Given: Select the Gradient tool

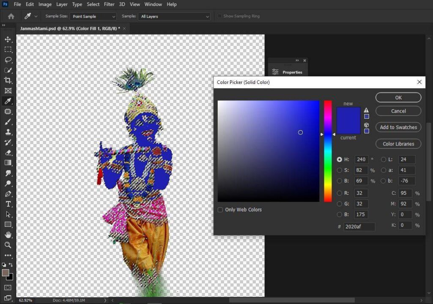Looking at the screenshot, I should click(8, 163).
